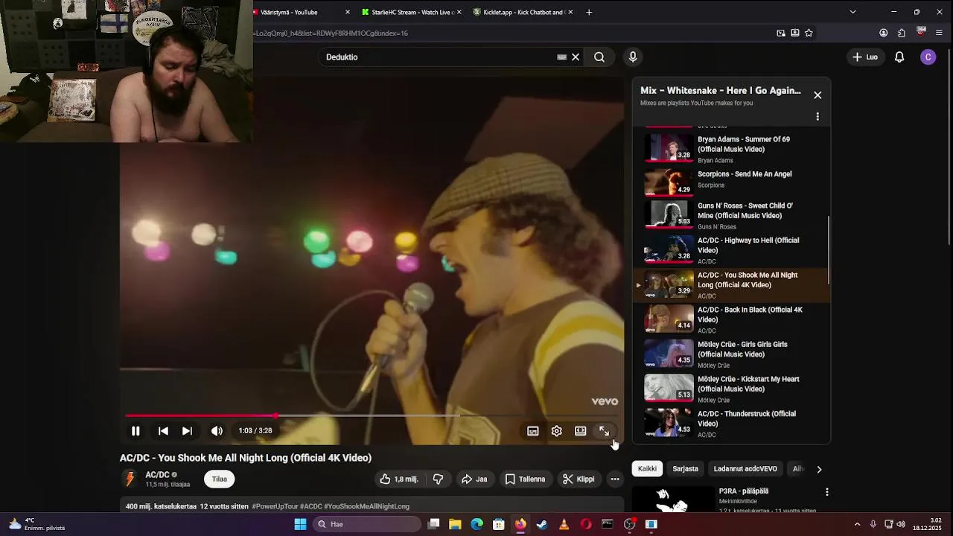Clear the search box text
This screenshot has width=953, height=536.
576,57
